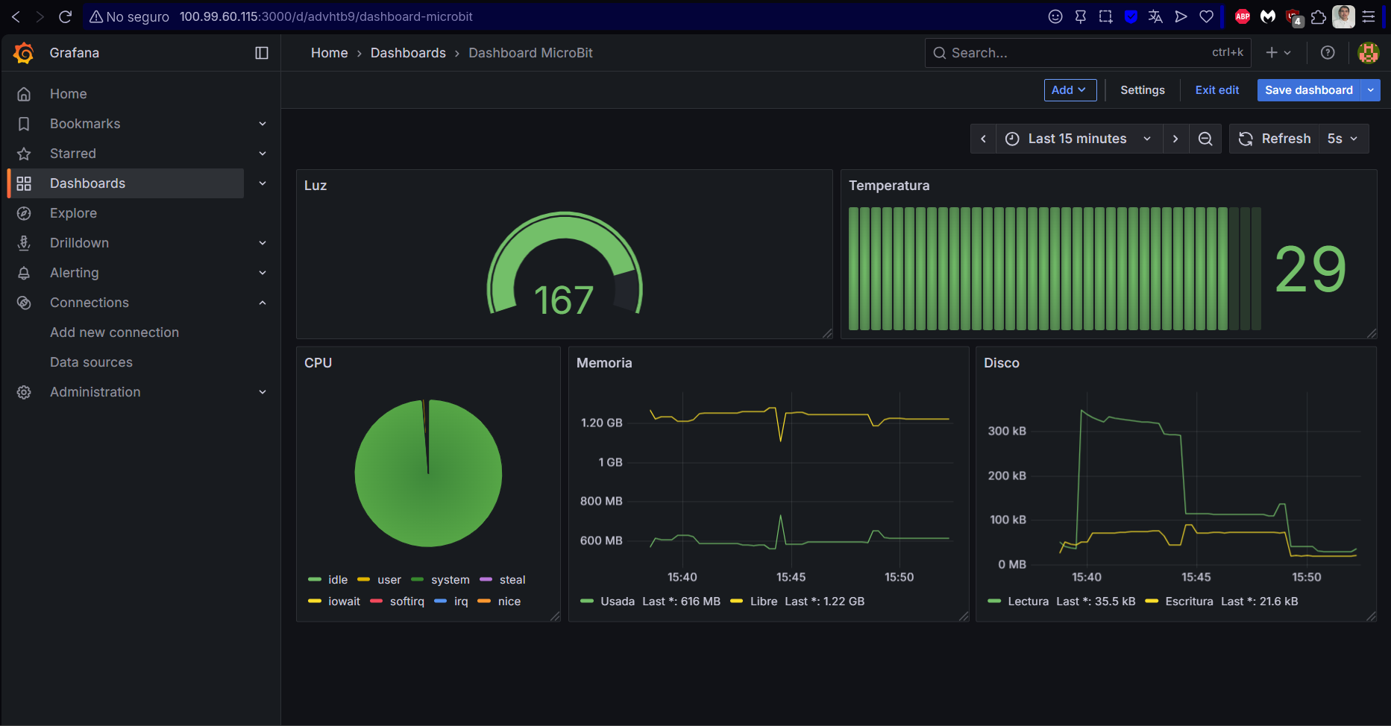This screenshot has width=1391, height=726.
Task: Click the Refresh dashboard button
Action: 1275,139
